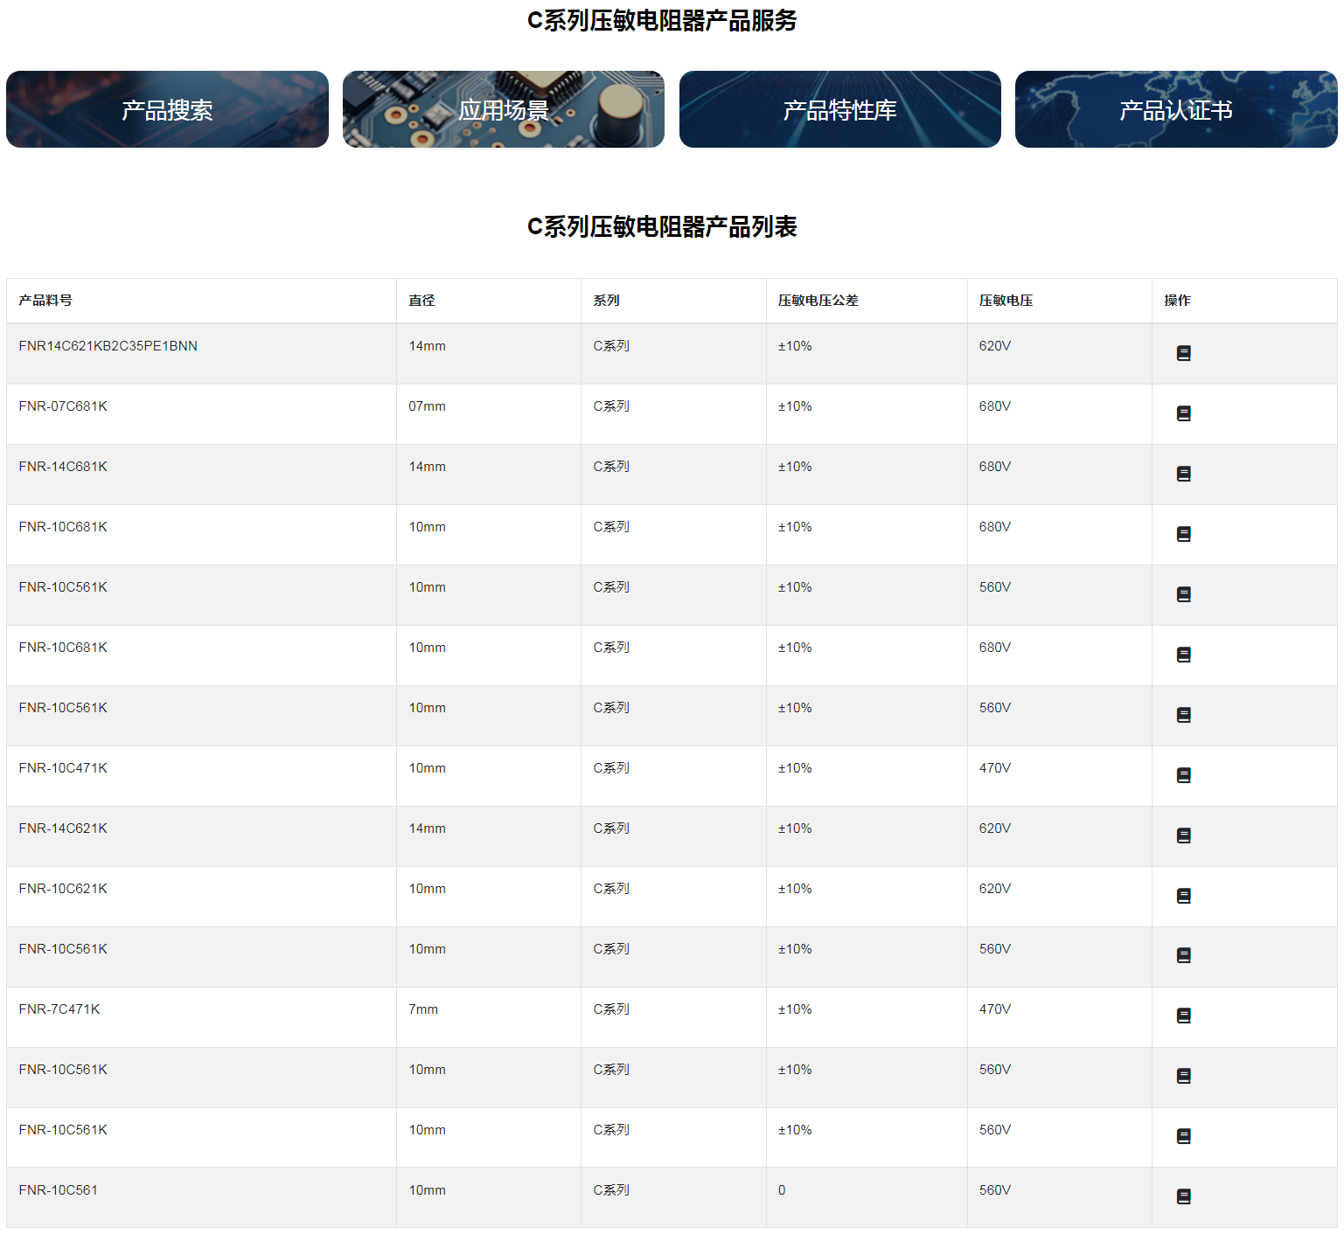The width and height of the screenshot is (1344, 1234).
Task: Select the FNR-07C681K product row
Action: [x=201, y=406]
